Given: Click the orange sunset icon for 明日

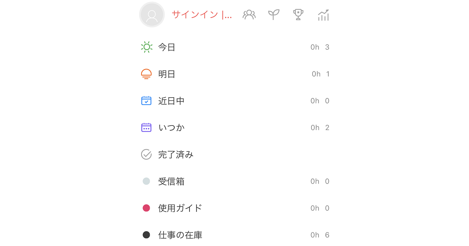Looking at the screenshot, I should pos(146,74).
